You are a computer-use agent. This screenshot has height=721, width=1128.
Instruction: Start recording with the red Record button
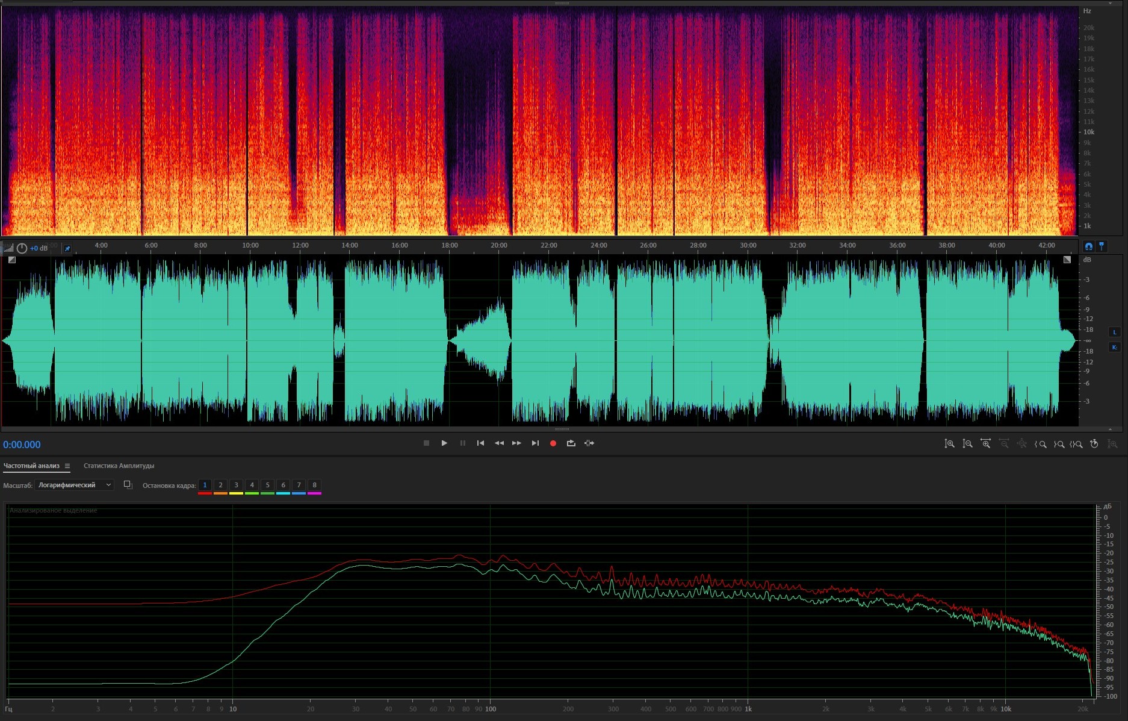click(553, 443)
